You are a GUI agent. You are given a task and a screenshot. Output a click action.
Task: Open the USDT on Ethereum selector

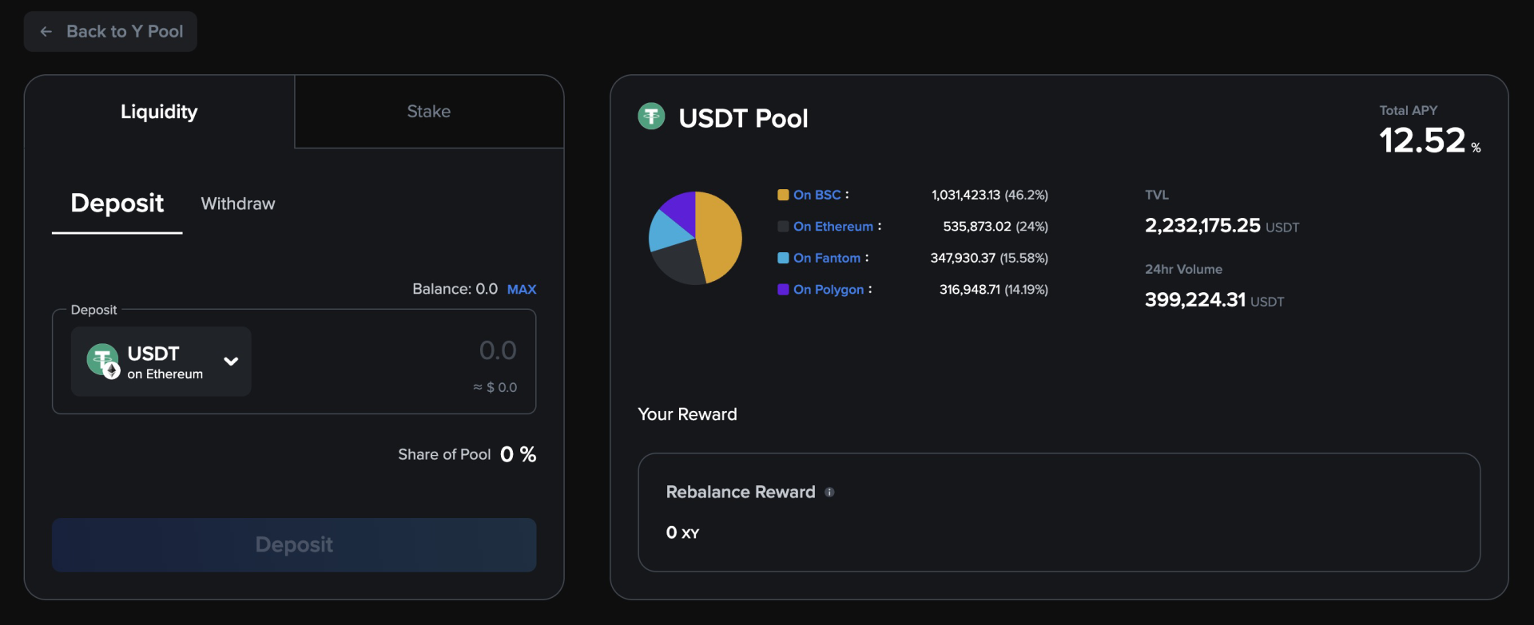161,362
